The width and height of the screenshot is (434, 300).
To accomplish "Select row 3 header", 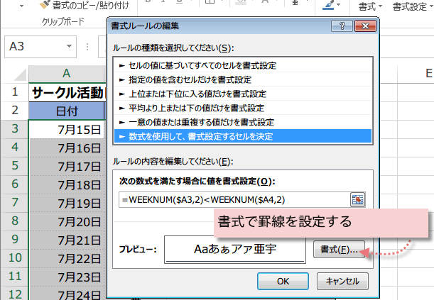I will (15, 129).
